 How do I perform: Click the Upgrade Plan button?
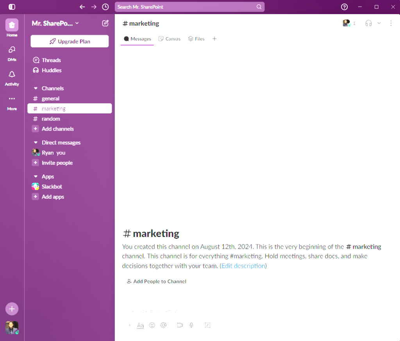click(x=70, y=41)
